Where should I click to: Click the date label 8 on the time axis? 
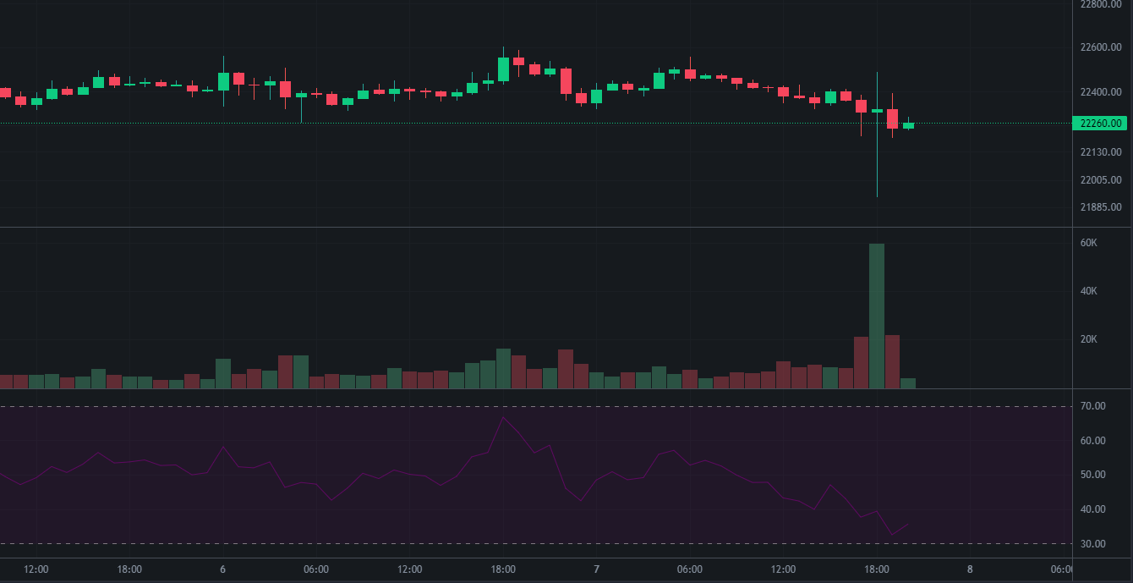click(970, 569)
